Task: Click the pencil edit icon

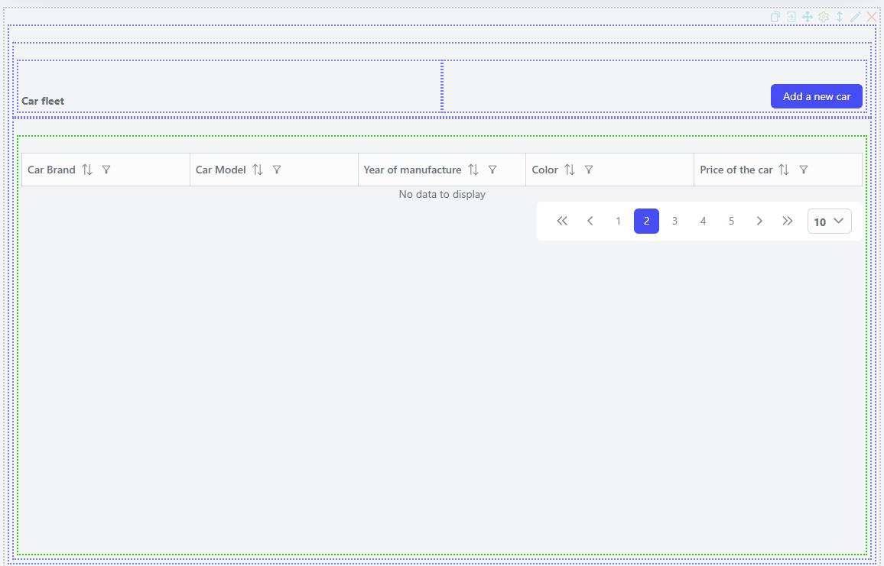Action: click(x=856, y=17)
